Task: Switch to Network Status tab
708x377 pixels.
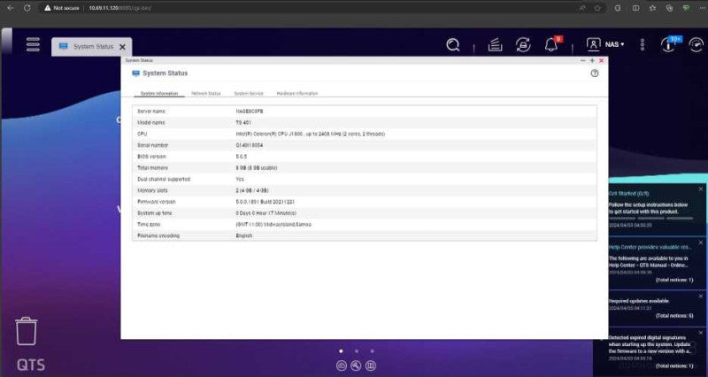Action: (x=206, y=94)
